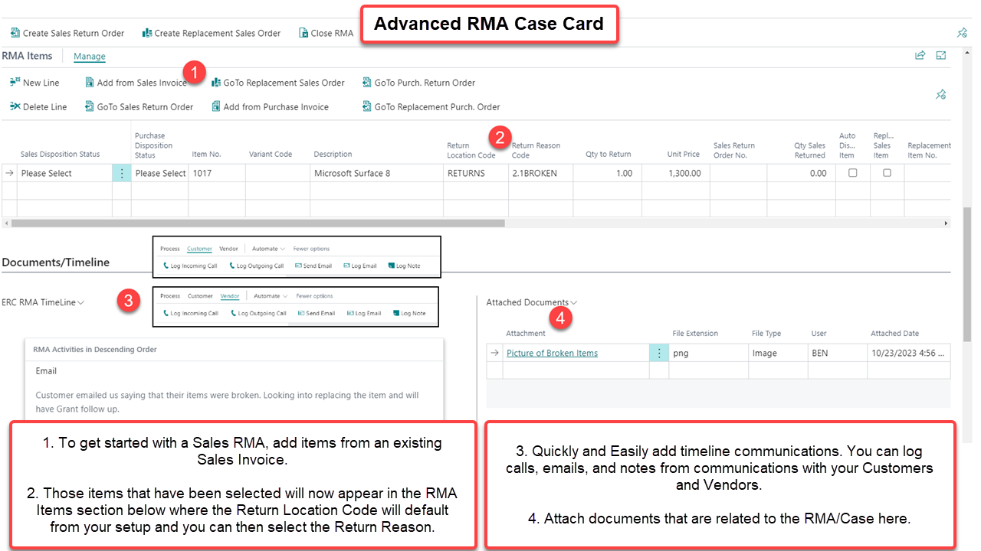Click Qty to Return cell 1.00

(607, 173)
